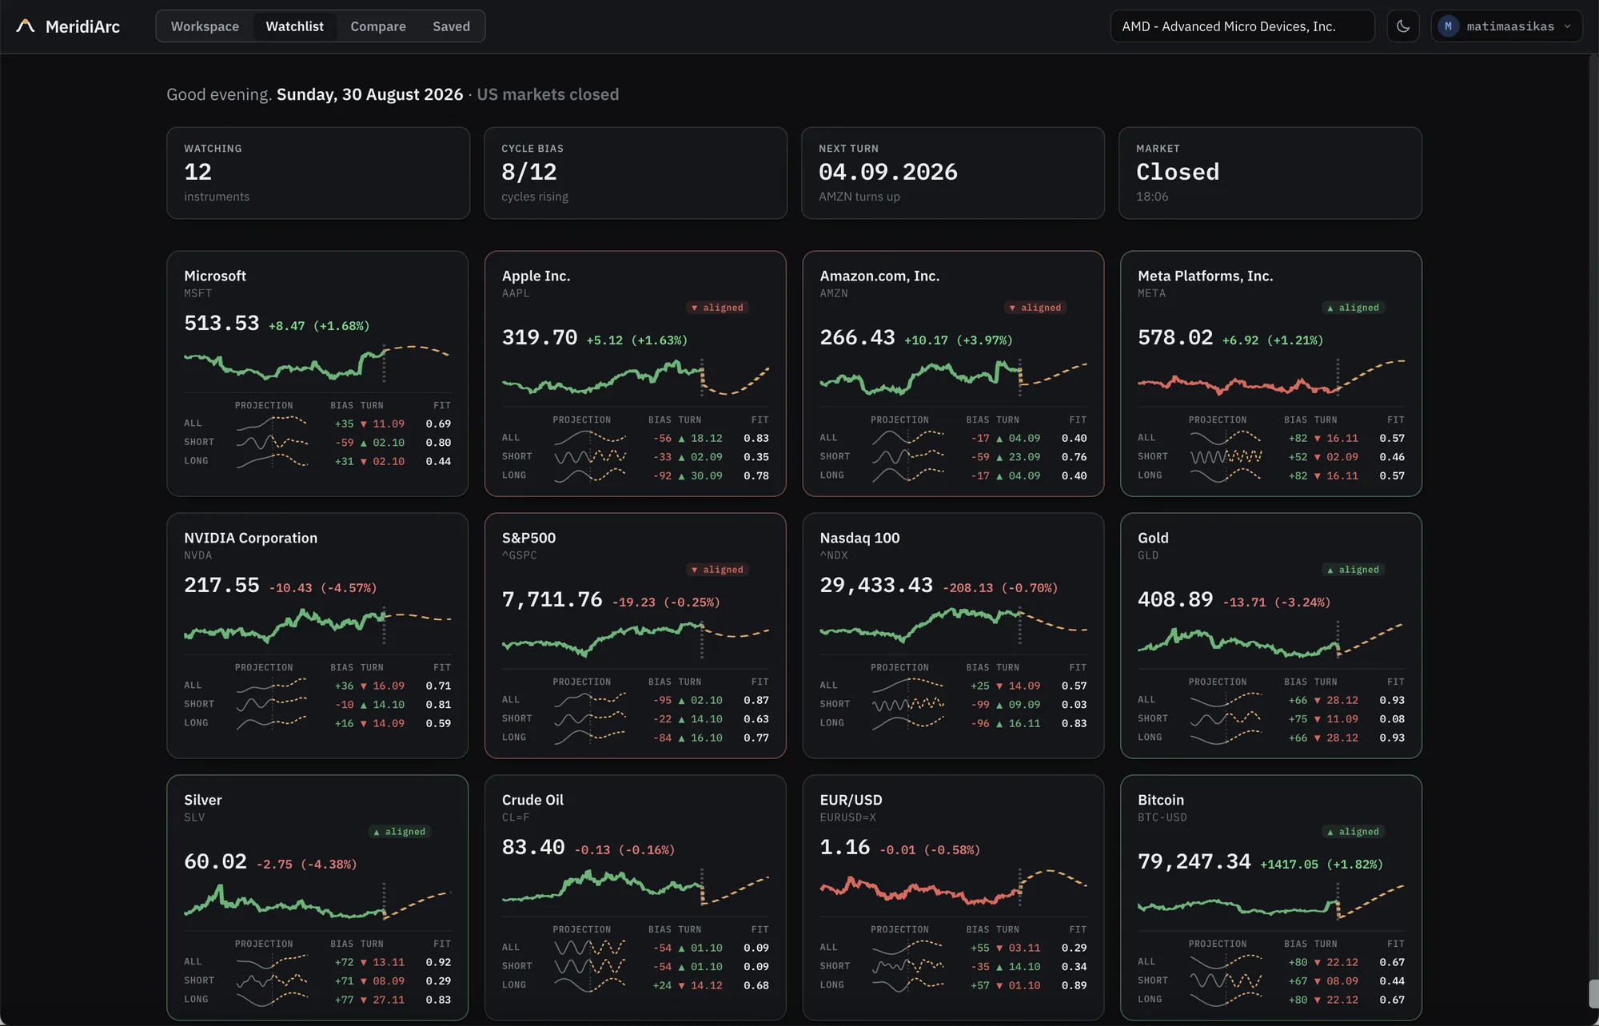Click the Silver card title
1599x1026 pixels.
pos(203,800)
